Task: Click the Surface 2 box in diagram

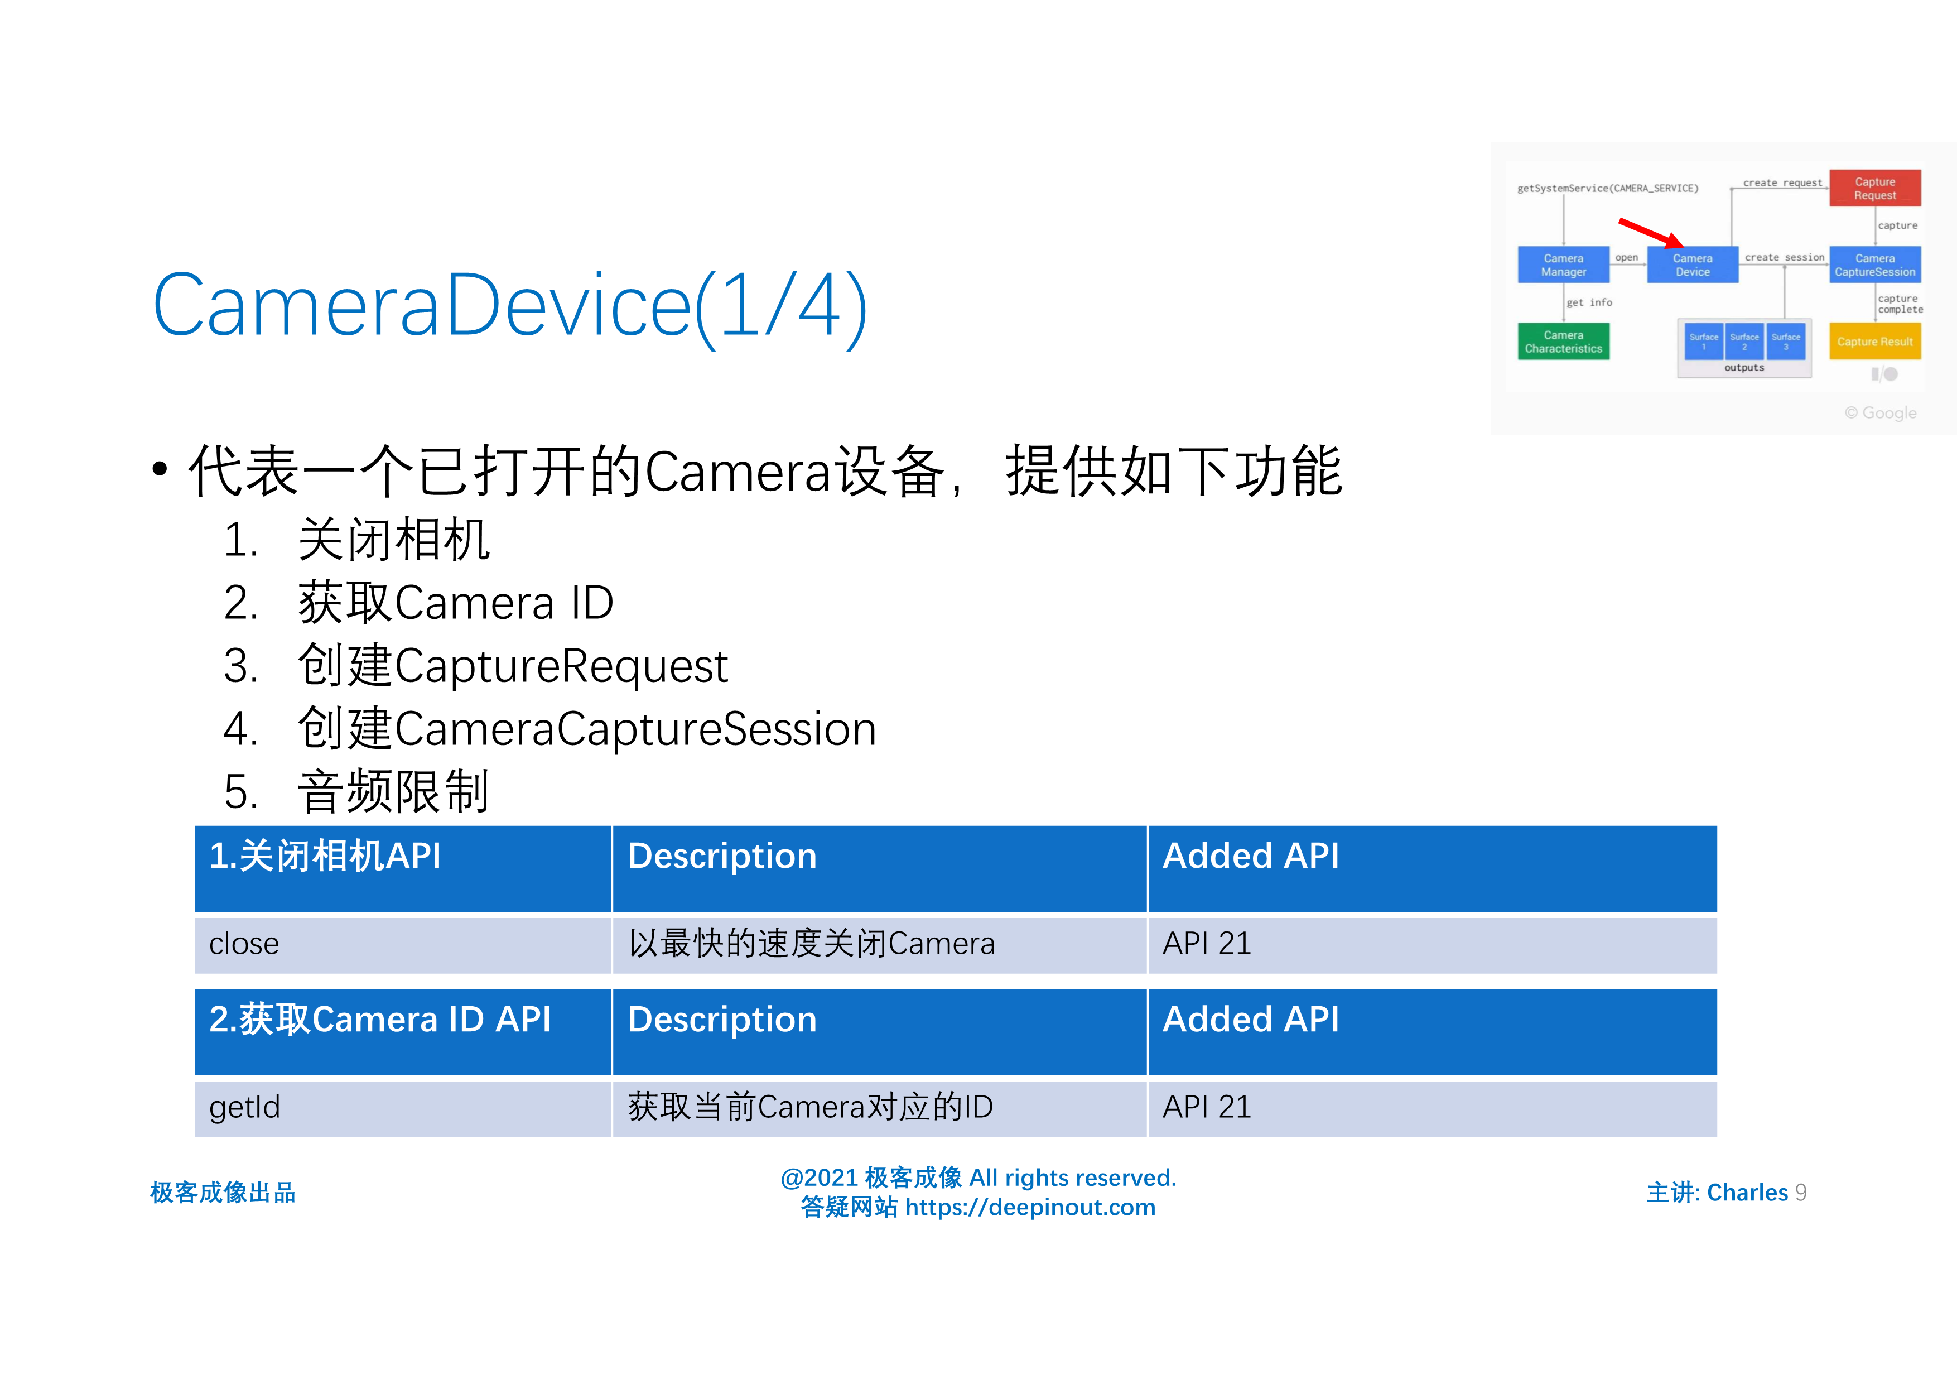Action: pyautogui.click(x=1744, y=341)
